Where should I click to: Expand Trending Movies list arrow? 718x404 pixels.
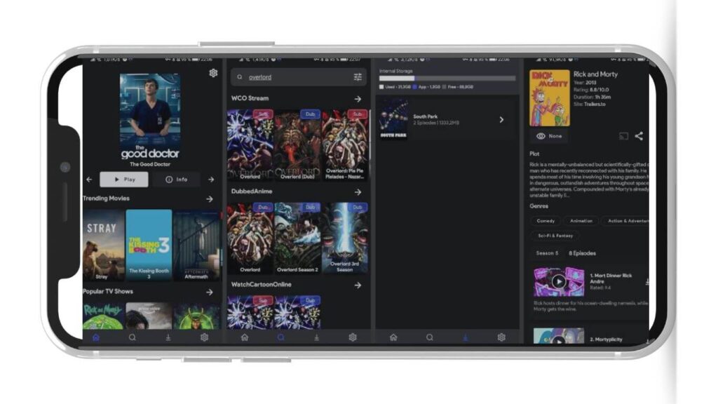point(210,199)
